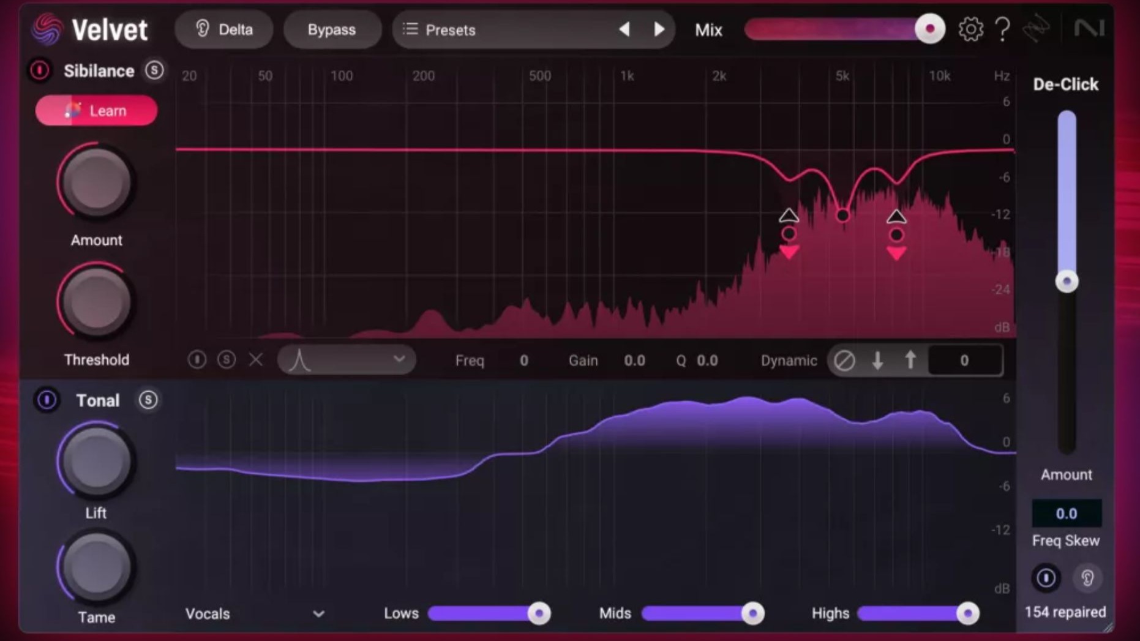Adjust De-Click Amount vertical slider
The width and height of the screenshot is (1140, 641).
(1067, 281)
